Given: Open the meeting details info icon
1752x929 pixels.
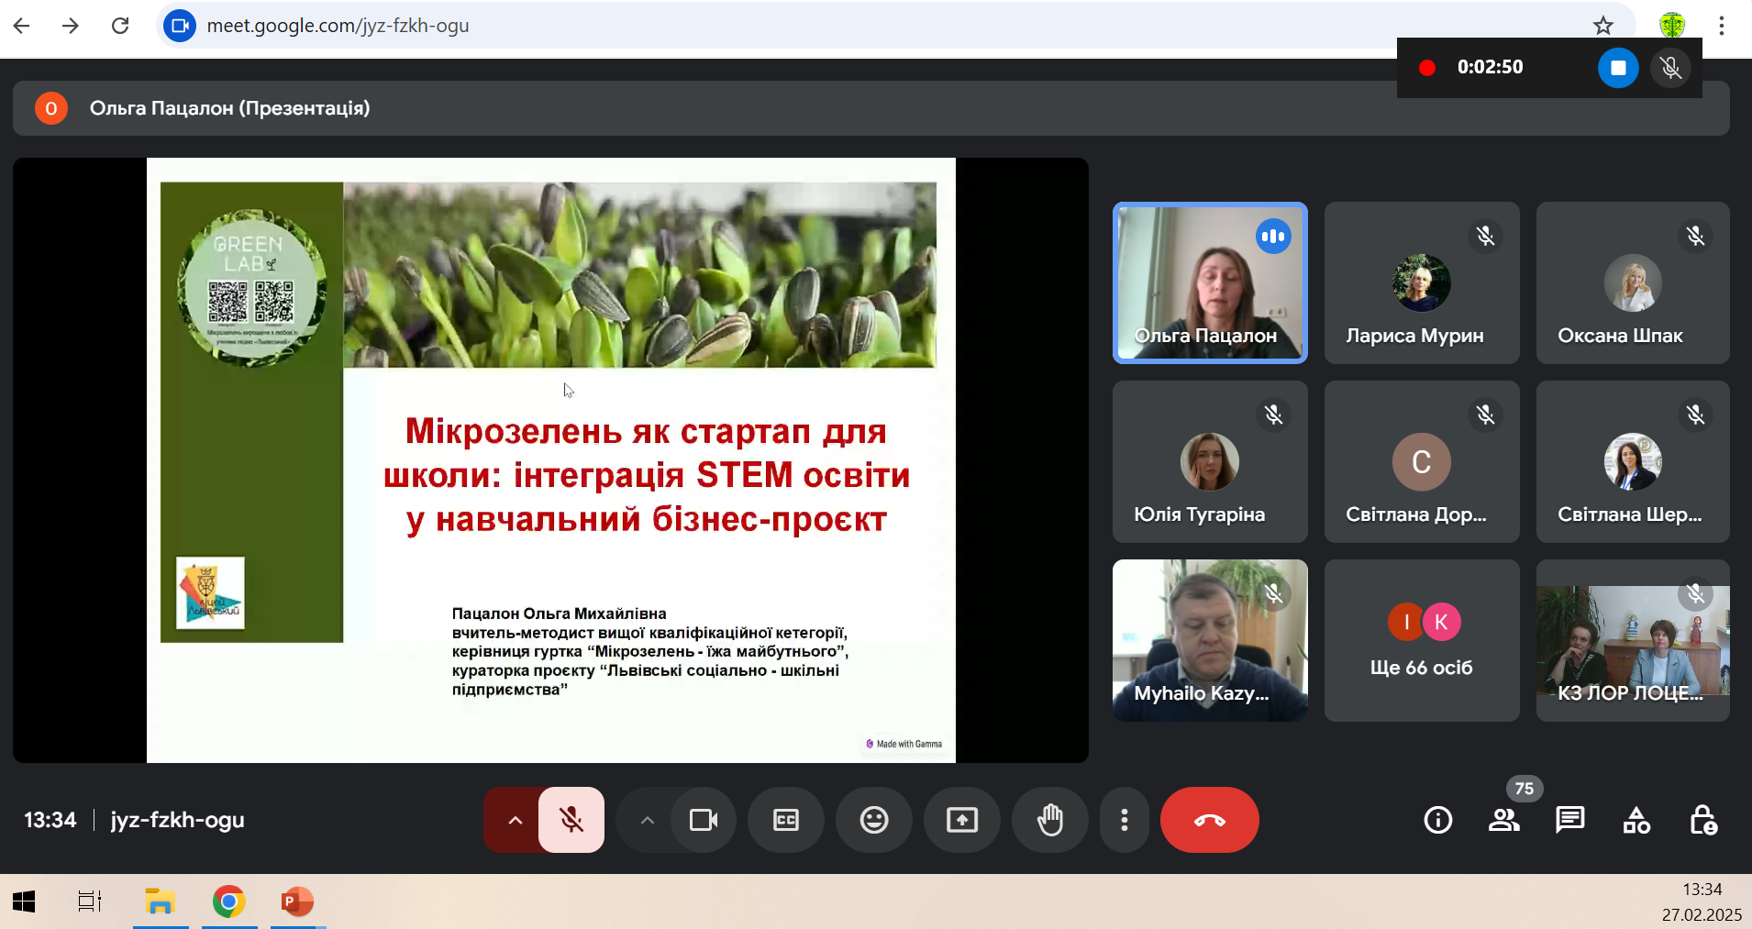Looking at the screenshot, I should [x=1437, y=820].
